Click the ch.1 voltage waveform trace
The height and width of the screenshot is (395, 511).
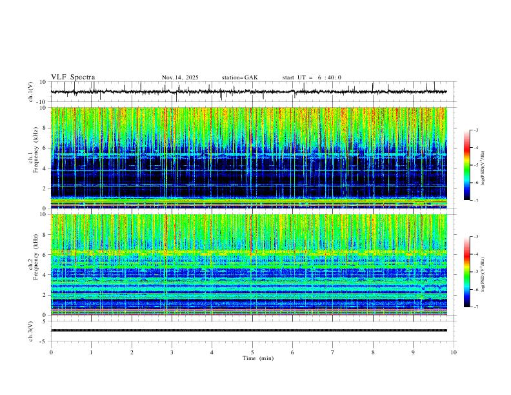click(x=248, y=92)
